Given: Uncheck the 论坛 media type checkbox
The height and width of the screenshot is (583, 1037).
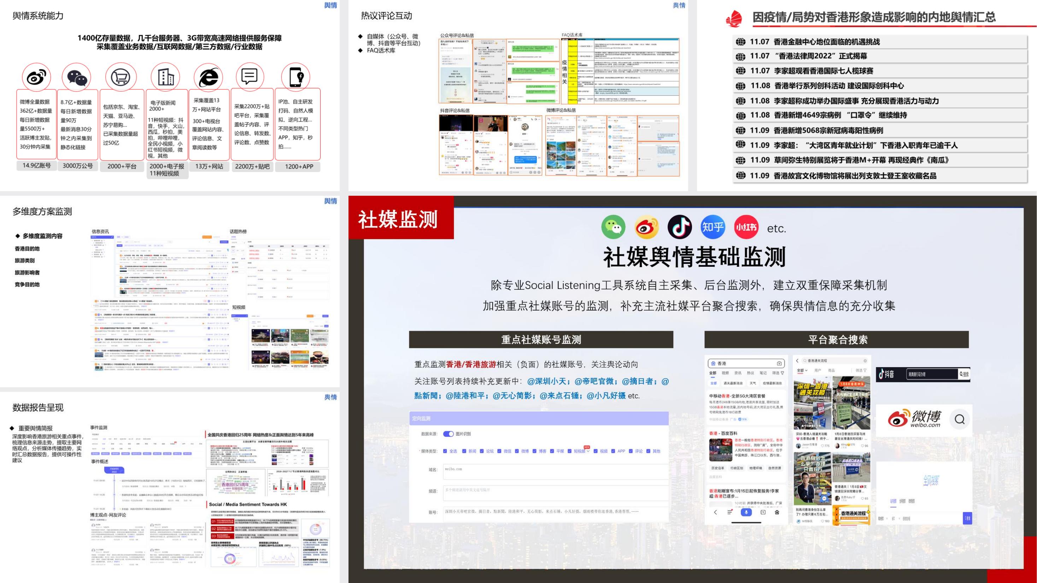Looking at the screenshot, I should [482, 452].
